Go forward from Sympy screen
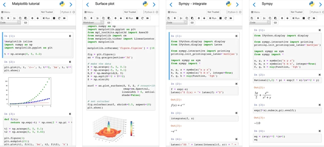 [x=320, y=4]
